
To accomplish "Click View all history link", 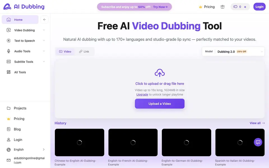I will [257, 123].
